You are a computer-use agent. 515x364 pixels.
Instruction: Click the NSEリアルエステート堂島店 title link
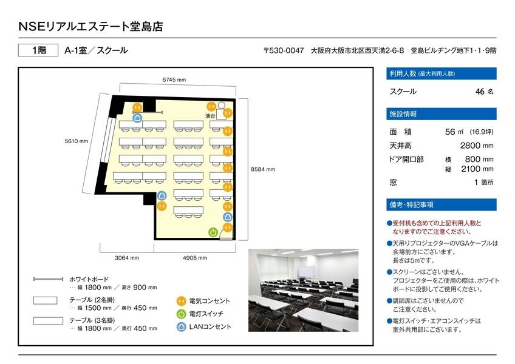click(92, 25)
